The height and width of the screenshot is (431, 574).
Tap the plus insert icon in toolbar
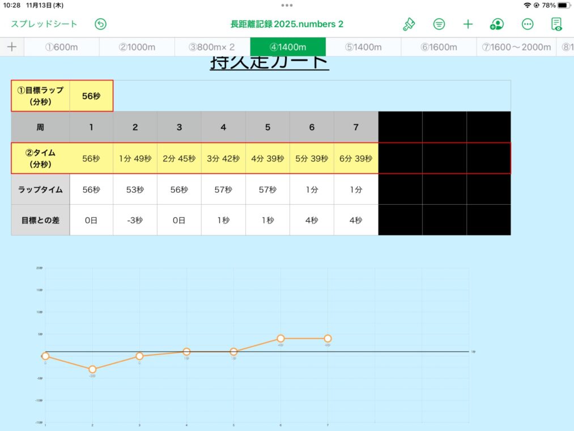468,24
